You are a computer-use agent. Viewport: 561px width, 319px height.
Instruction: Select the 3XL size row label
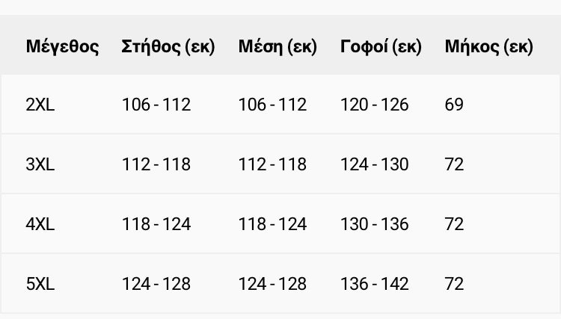pyautogui.click(x=40, y=164)
